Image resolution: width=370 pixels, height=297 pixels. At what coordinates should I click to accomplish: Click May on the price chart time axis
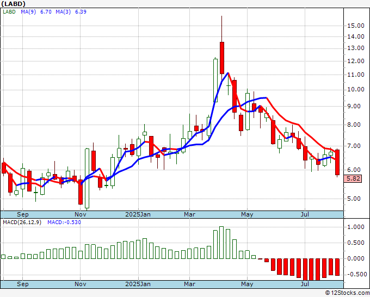click(x=247, y=214)
